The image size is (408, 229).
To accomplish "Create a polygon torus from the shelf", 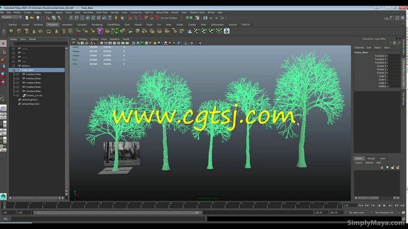I will (x=48, y=31).
